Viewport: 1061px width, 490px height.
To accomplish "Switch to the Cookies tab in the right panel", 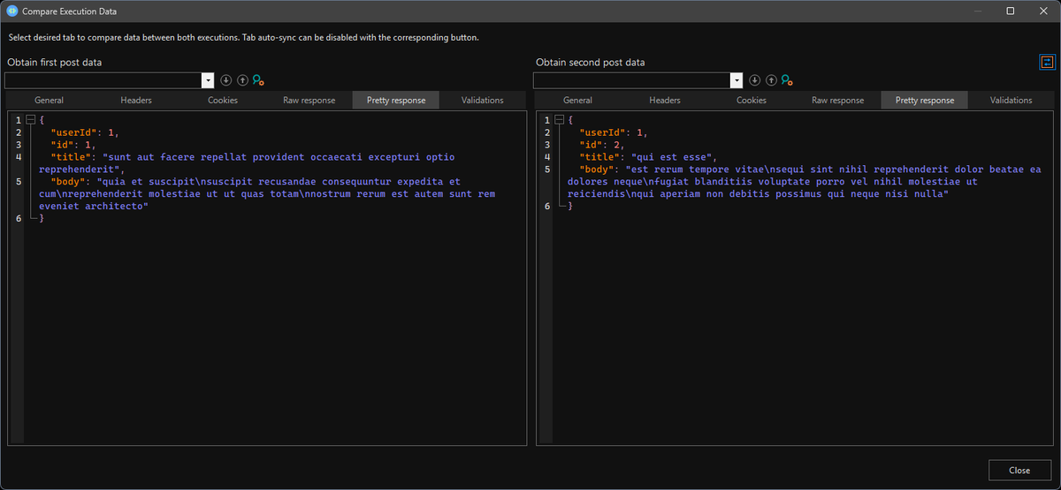I will point(752,100).
